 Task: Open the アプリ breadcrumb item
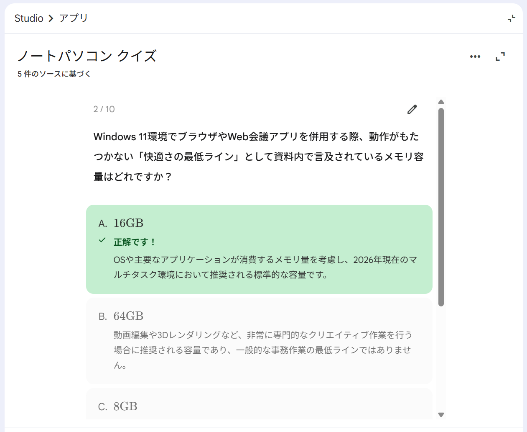[74, 18]
